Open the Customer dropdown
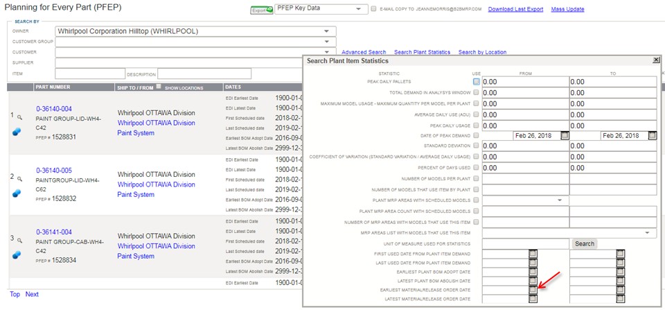The height and width of the screenshot is (310, 665). coord(195,52)
